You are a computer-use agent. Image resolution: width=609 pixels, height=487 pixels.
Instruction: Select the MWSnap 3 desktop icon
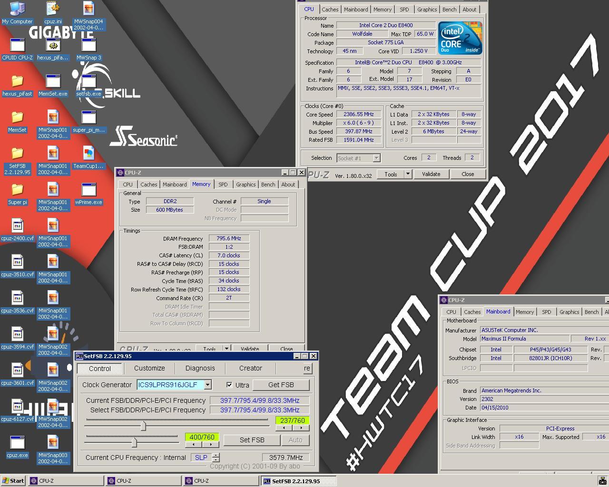88,49
